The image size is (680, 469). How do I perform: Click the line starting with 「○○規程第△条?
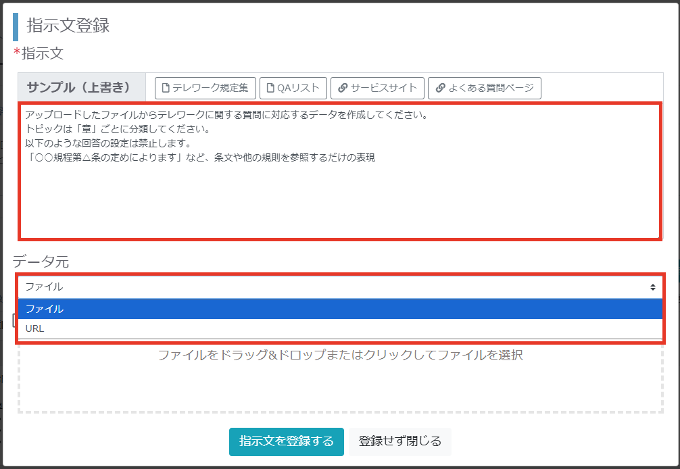[200, 157]
